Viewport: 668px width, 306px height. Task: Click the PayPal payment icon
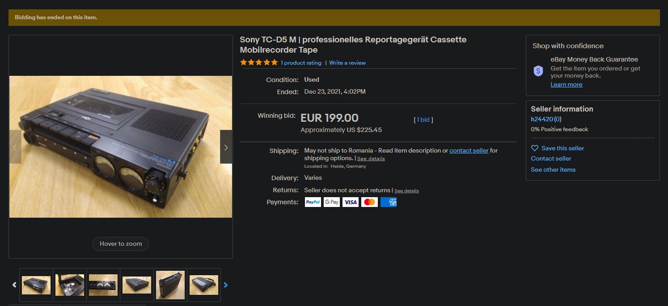point(313,202)
